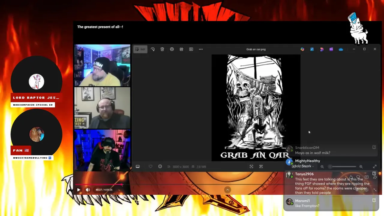
Task: Click the Lord Raptor Jes_ name label
Action: coord(36,97)
